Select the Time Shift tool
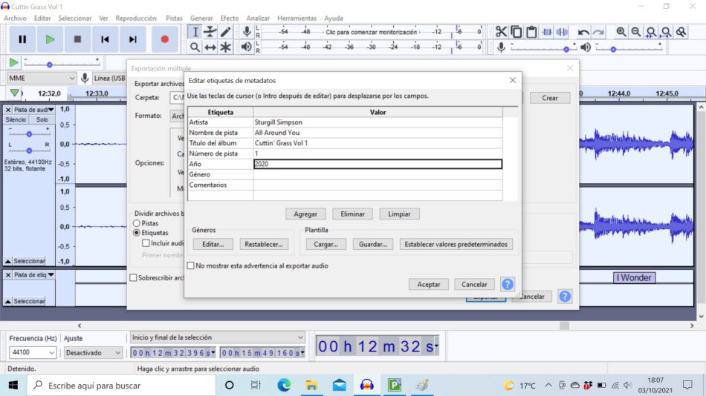This screenshot has height=396, width=706. [x=210, y=47]
